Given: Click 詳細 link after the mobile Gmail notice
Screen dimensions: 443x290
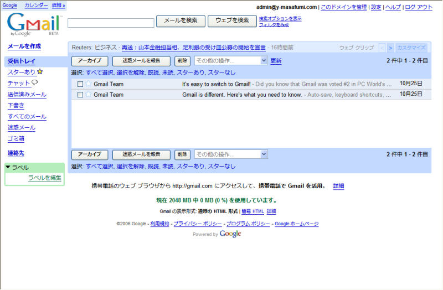Looking at the screenshot, I should 338,186.
